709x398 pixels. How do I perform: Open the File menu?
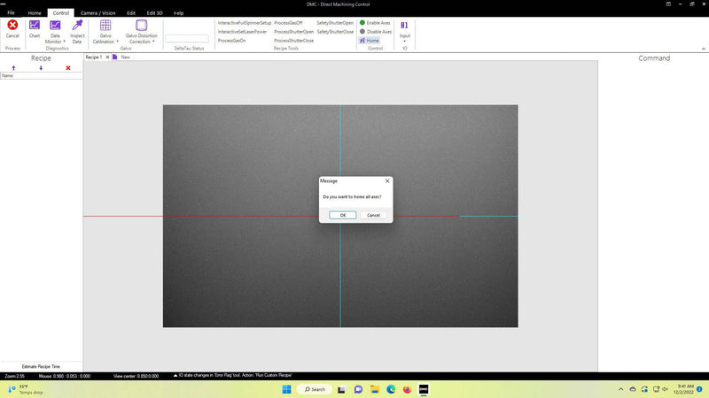pos(11,13)
